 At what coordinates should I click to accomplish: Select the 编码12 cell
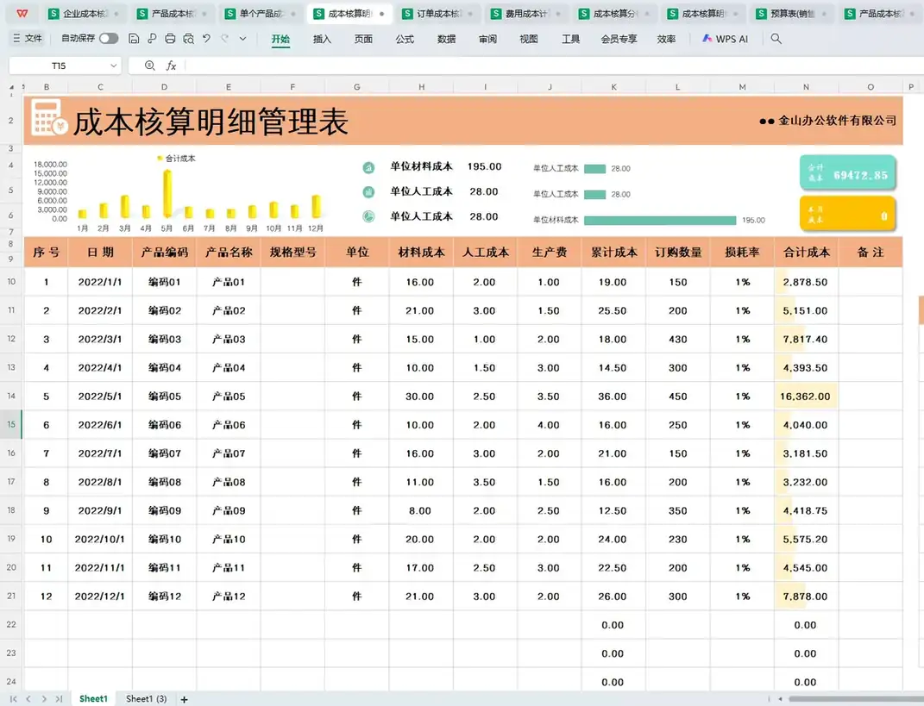(165, 596)
